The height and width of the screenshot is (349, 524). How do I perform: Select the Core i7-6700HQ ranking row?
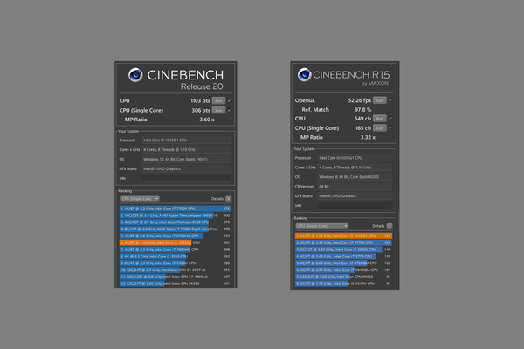pos(176,236)
